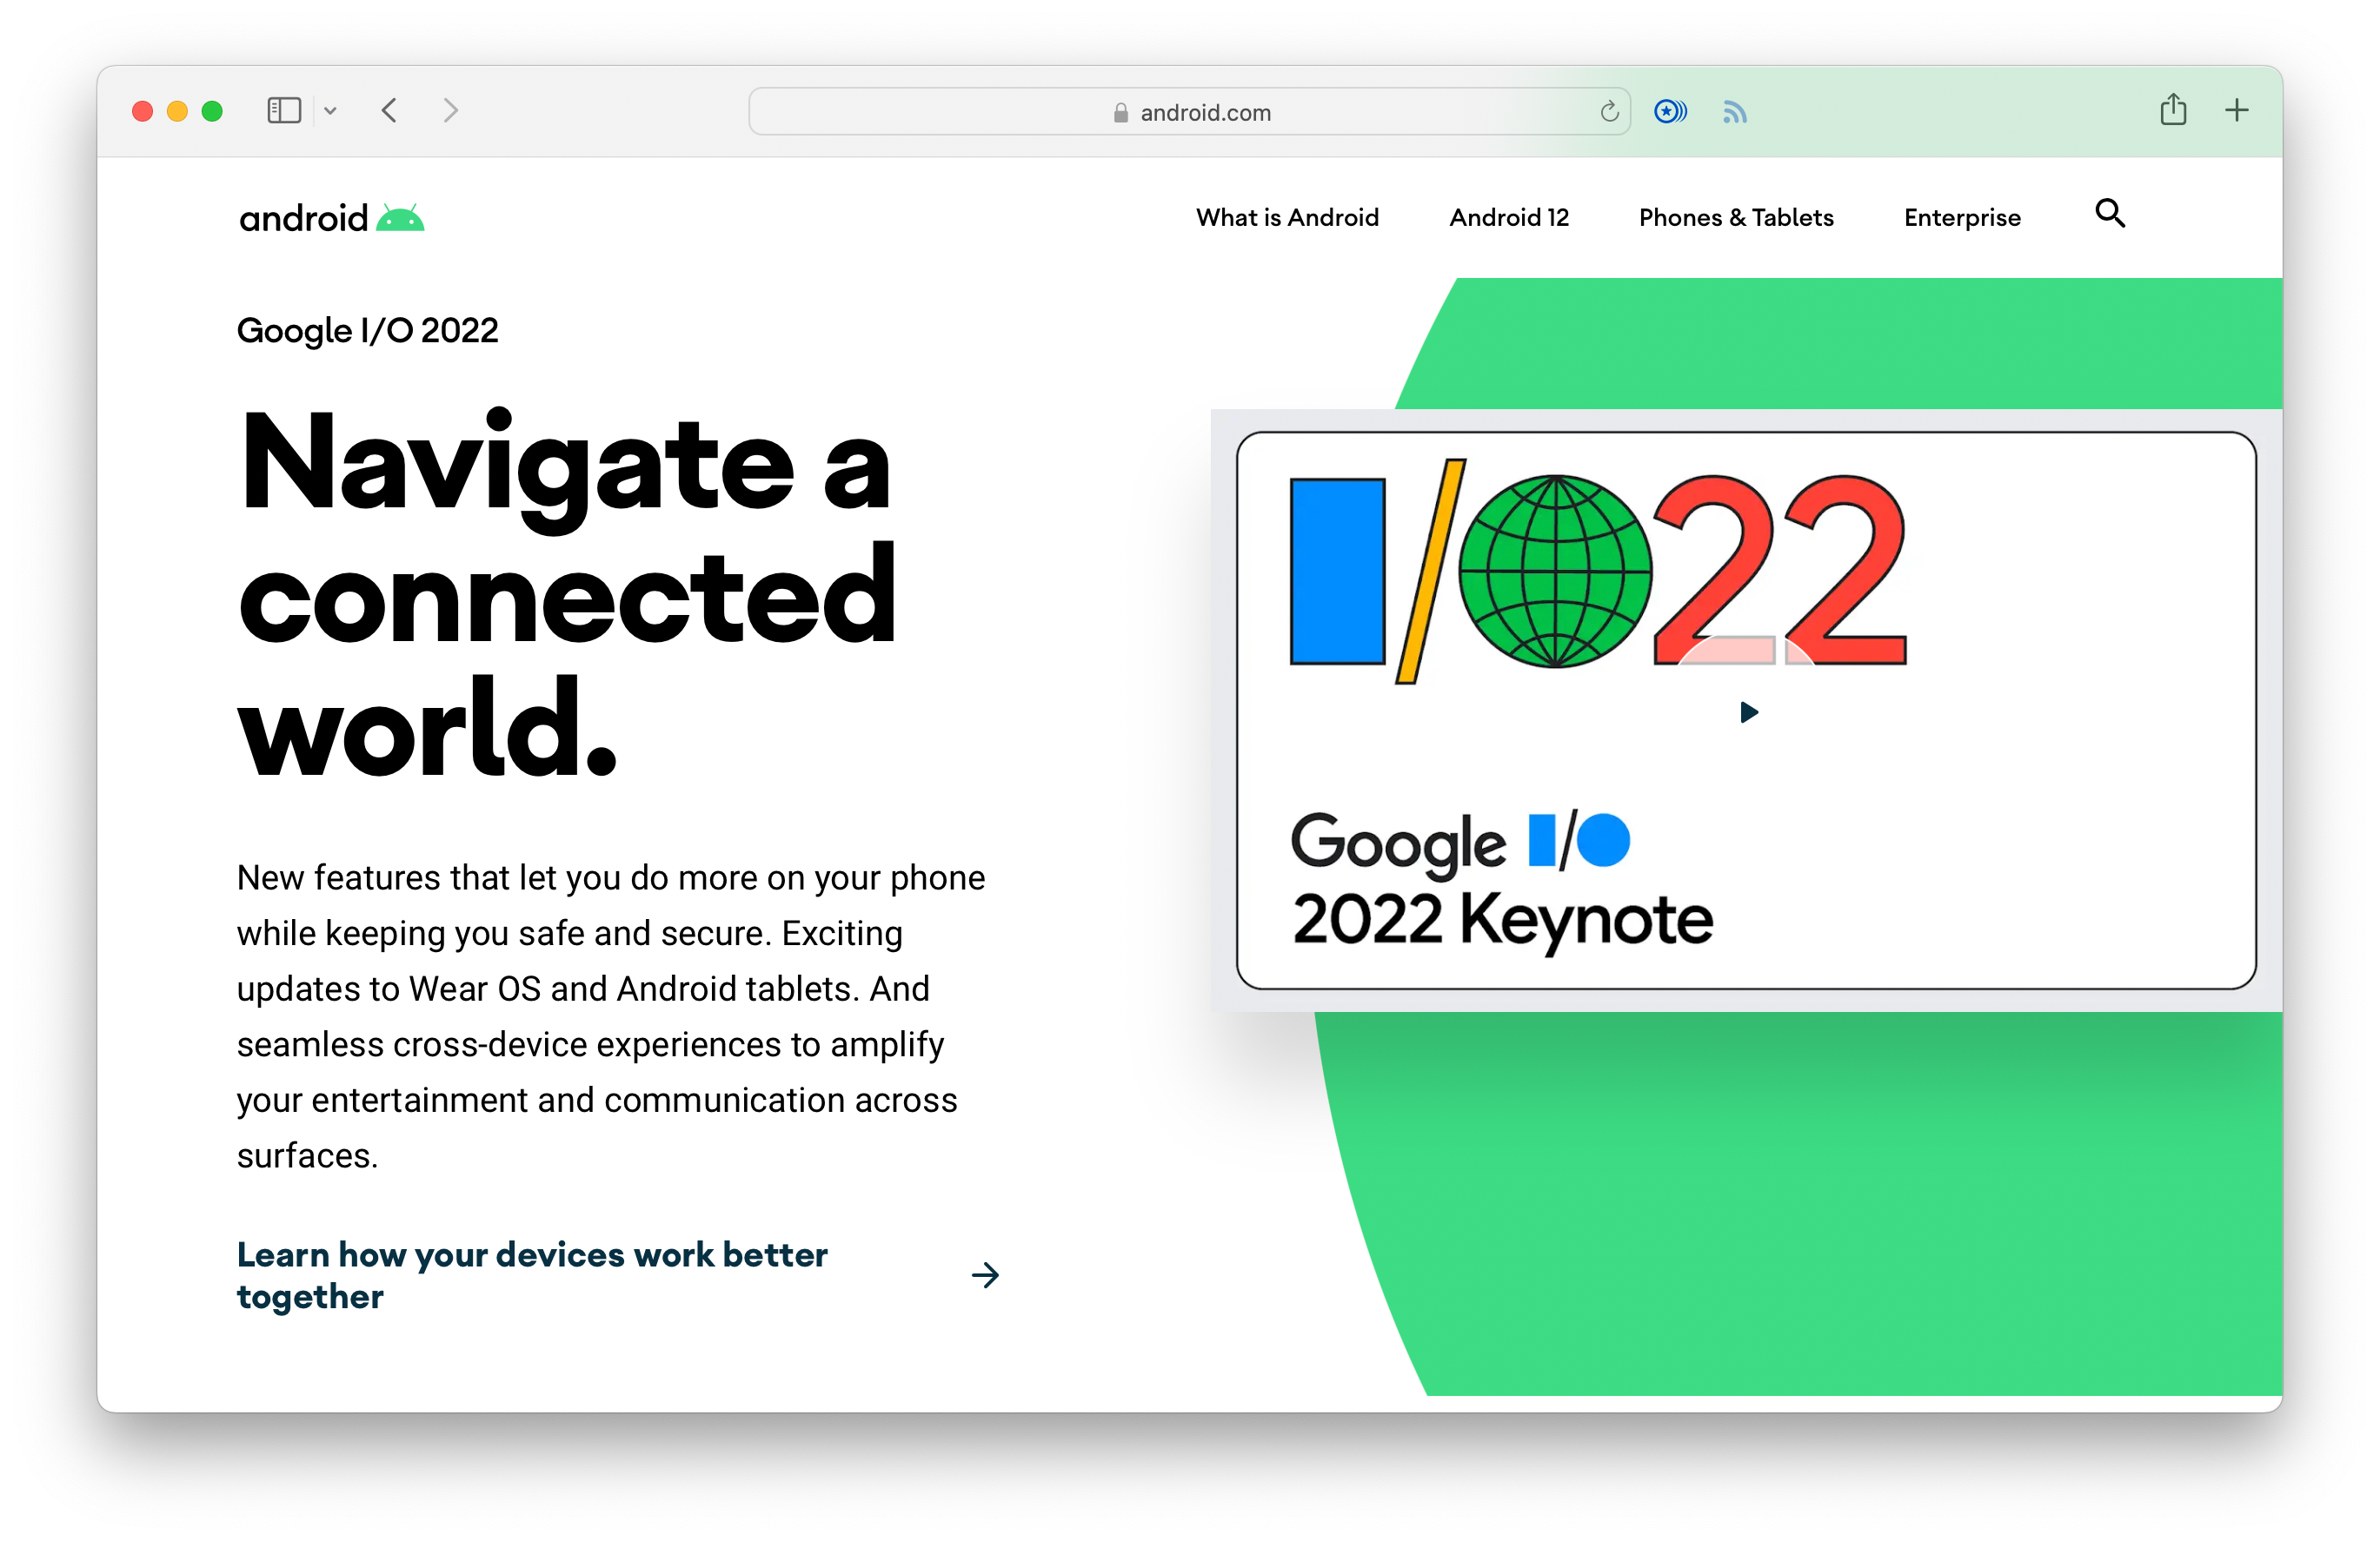Open the blue star extension icon
This screenshot has width=2380, height=1541.
(x=1670, y=112)
